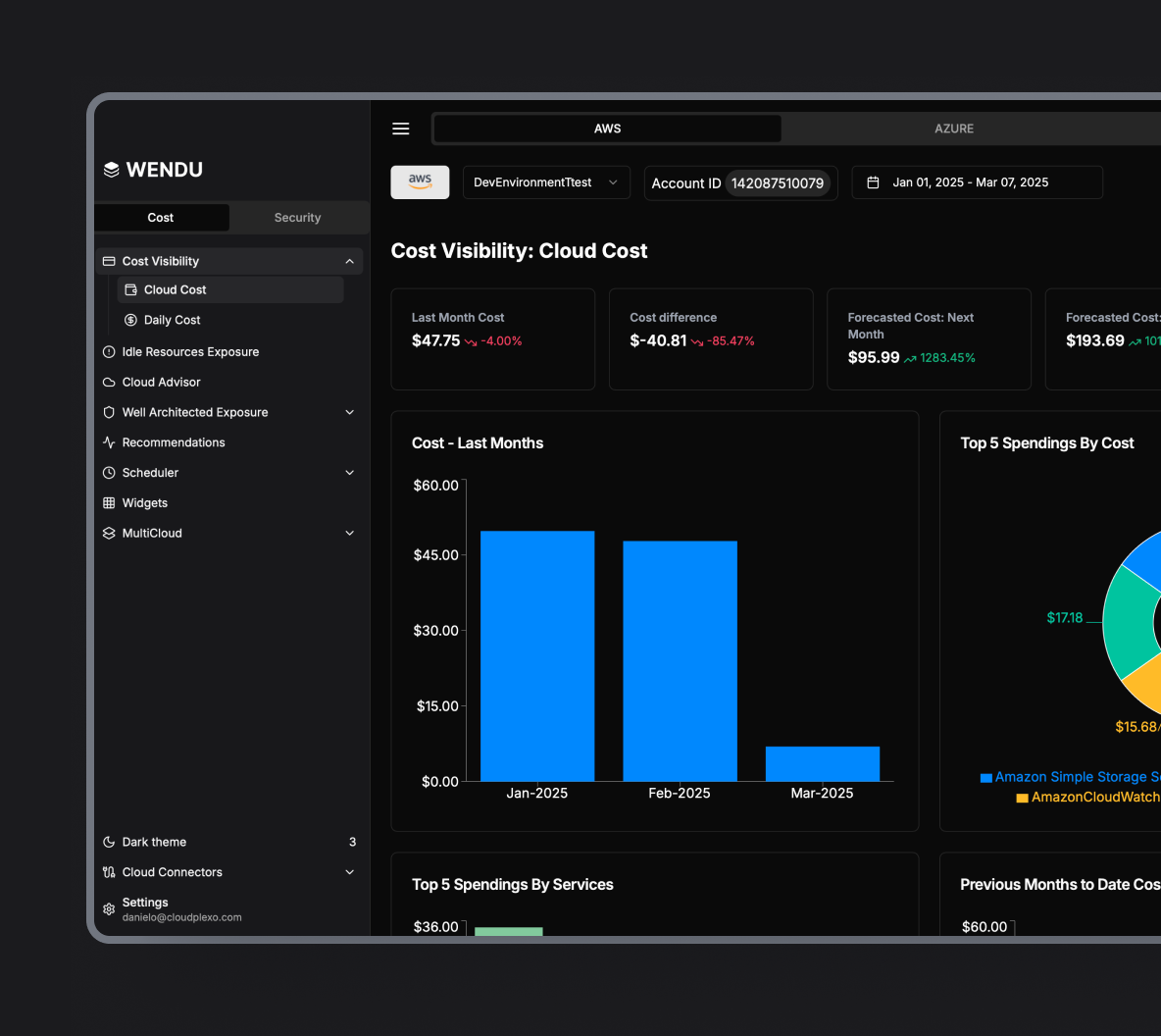Open the DevEnvironmentTtest environment dropdown
This screenshot has height=1036, width=1161.
(x=545, y=181)
